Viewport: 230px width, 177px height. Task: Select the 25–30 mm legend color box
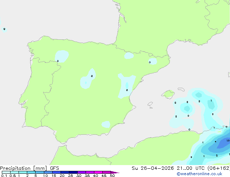click(73, 172)
